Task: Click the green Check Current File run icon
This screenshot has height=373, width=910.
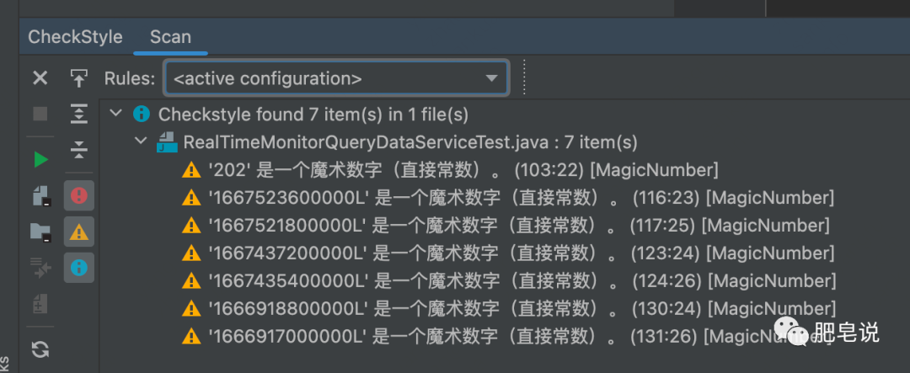Action: (40, 159)
